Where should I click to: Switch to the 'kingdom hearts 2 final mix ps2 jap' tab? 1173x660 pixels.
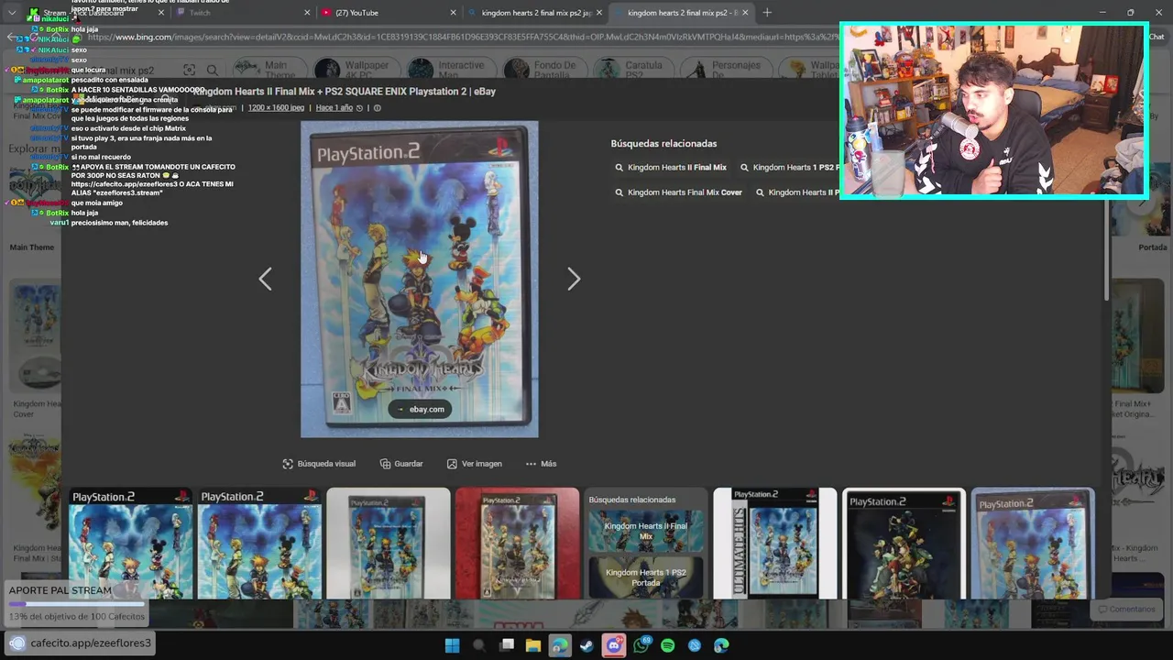coord(534,13)
